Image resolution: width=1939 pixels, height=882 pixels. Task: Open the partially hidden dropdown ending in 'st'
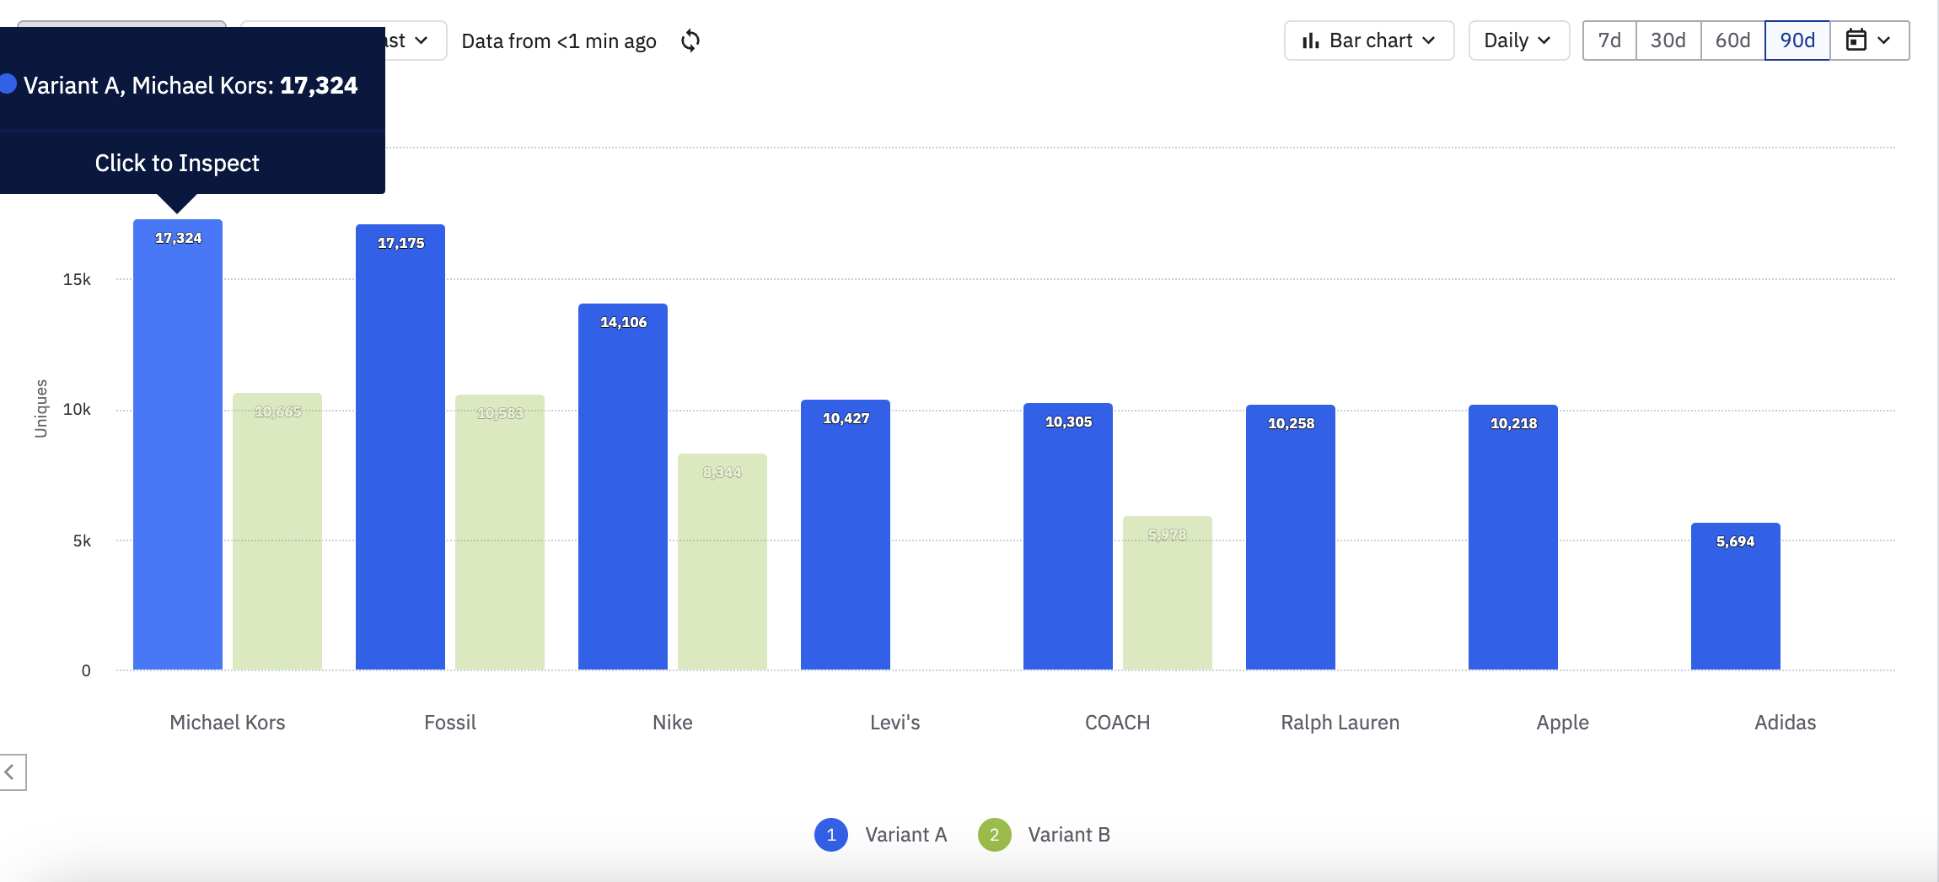(415, 40)
